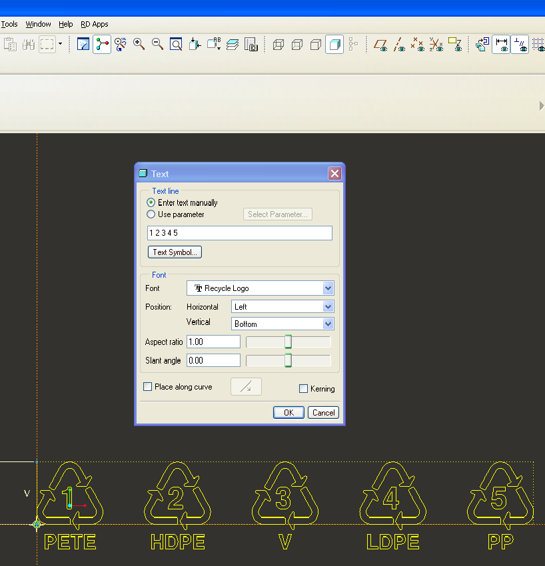The image size is (545, 566).
Task: Open the RD Apps menu
Action: pyautogui.click(x=94, y=24)
